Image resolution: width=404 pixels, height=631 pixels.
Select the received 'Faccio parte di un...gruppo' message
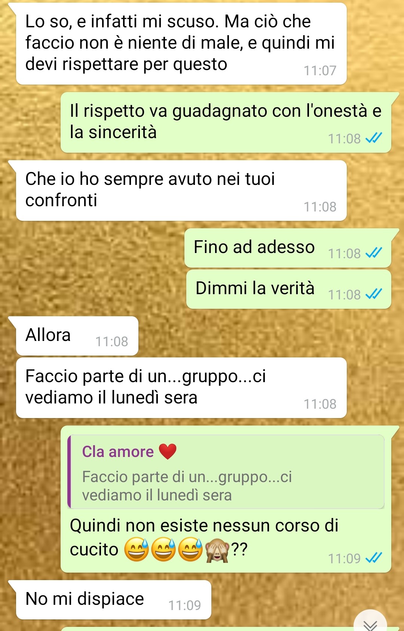(x=181, y=388)
